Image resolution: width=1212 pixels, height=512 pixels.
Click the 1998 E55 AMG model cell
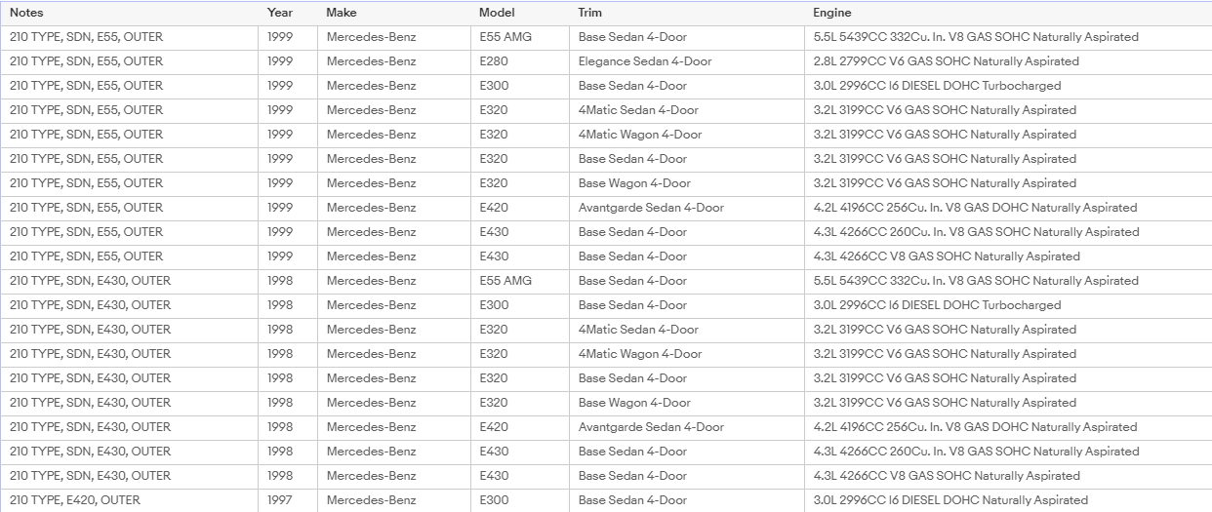coord(519,281)
